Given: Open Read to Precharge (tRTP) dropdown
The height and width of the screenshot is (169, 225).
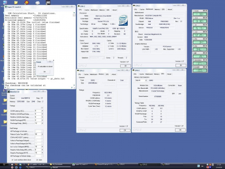Looking at the screenshot, I should [x=42, y=153].
